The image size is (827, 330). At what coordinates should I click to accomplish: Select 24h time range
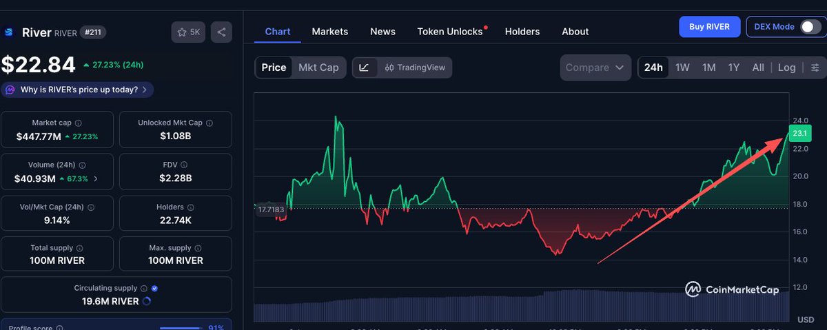point(653,68)
